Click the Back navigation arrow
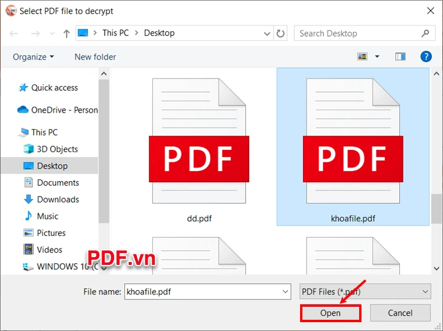Image resolution: width=443 pixels, height=331 pixels. (14, 34)
